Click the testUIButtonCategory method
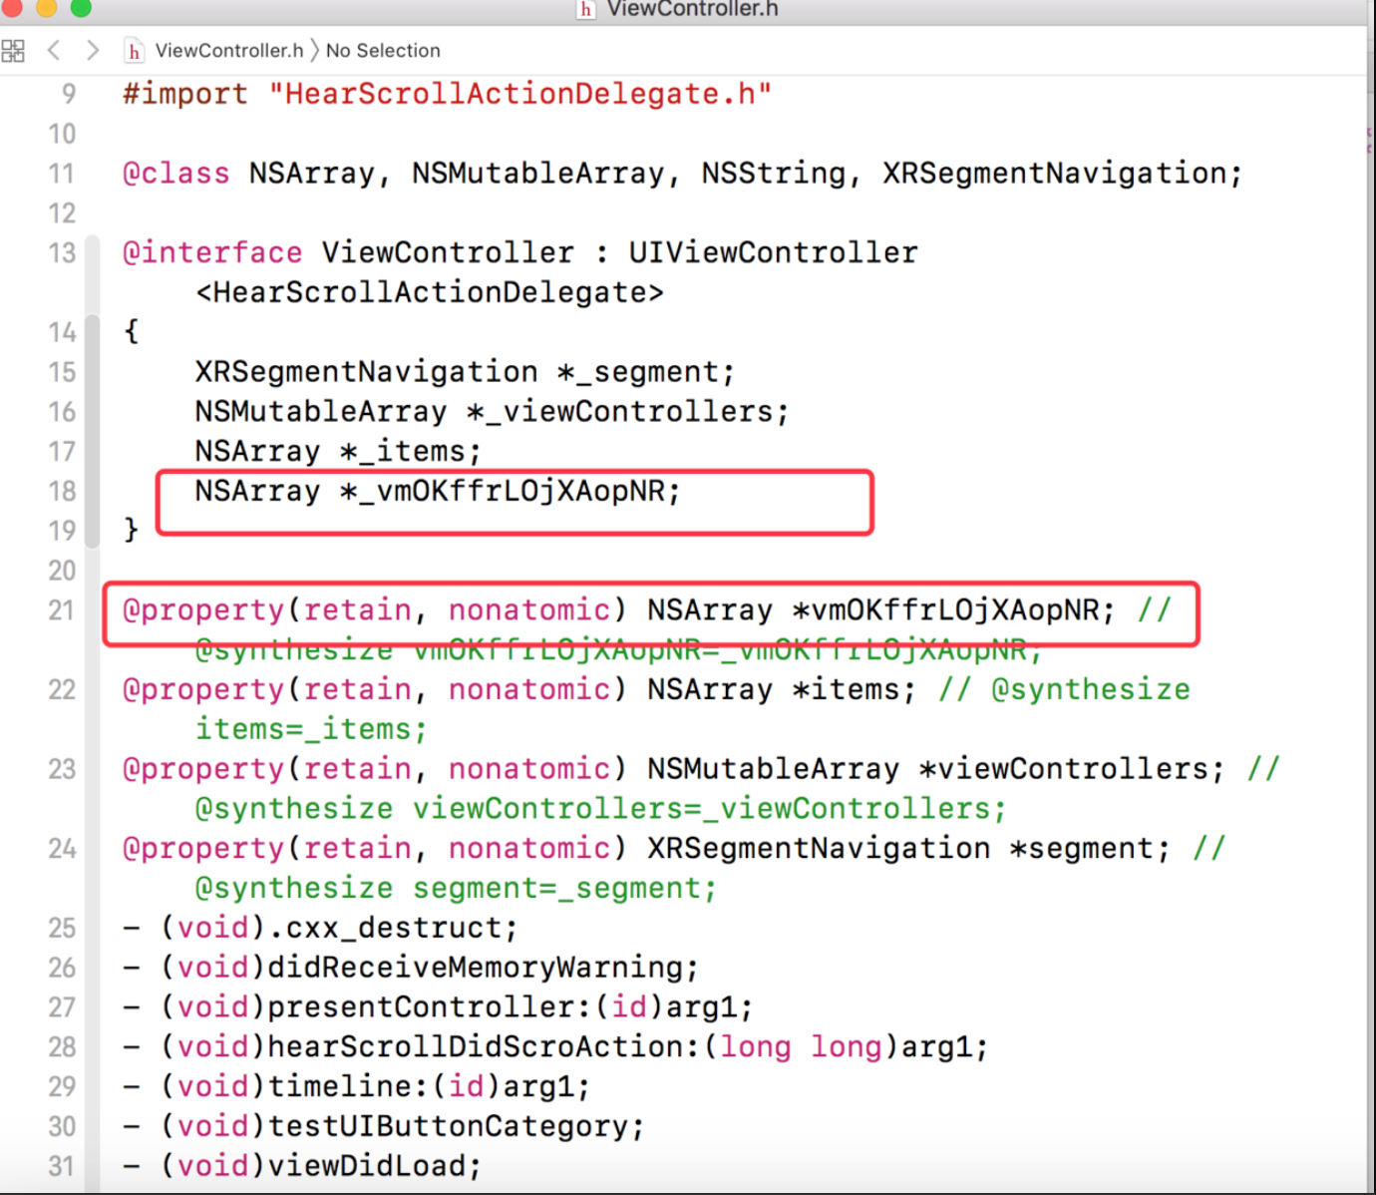The width and height of the screenshot is (1376, 1195). pyautogui.click(x=456, y=1126)
